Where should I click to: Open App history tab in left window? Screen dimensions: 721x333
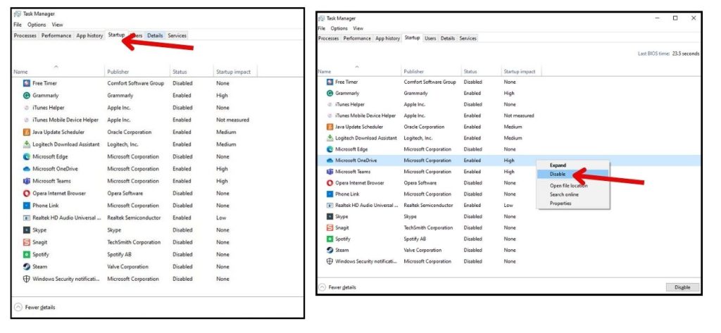point(89,35)
